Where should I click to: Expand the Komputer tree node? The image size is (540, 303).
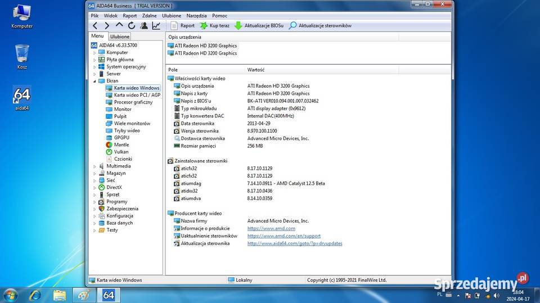click(94, 53)
